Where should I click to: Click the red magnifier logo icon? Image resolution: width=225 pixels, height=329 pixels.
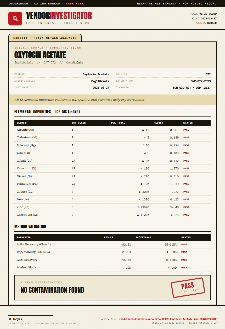(15, 19)
